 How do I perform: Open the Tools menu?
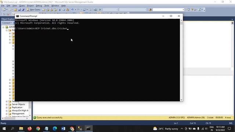(47, 6)
